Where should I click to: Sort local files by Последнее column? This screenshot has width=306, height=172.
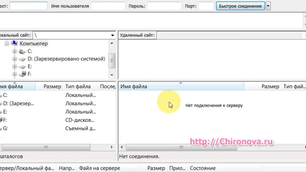(107, 86)
